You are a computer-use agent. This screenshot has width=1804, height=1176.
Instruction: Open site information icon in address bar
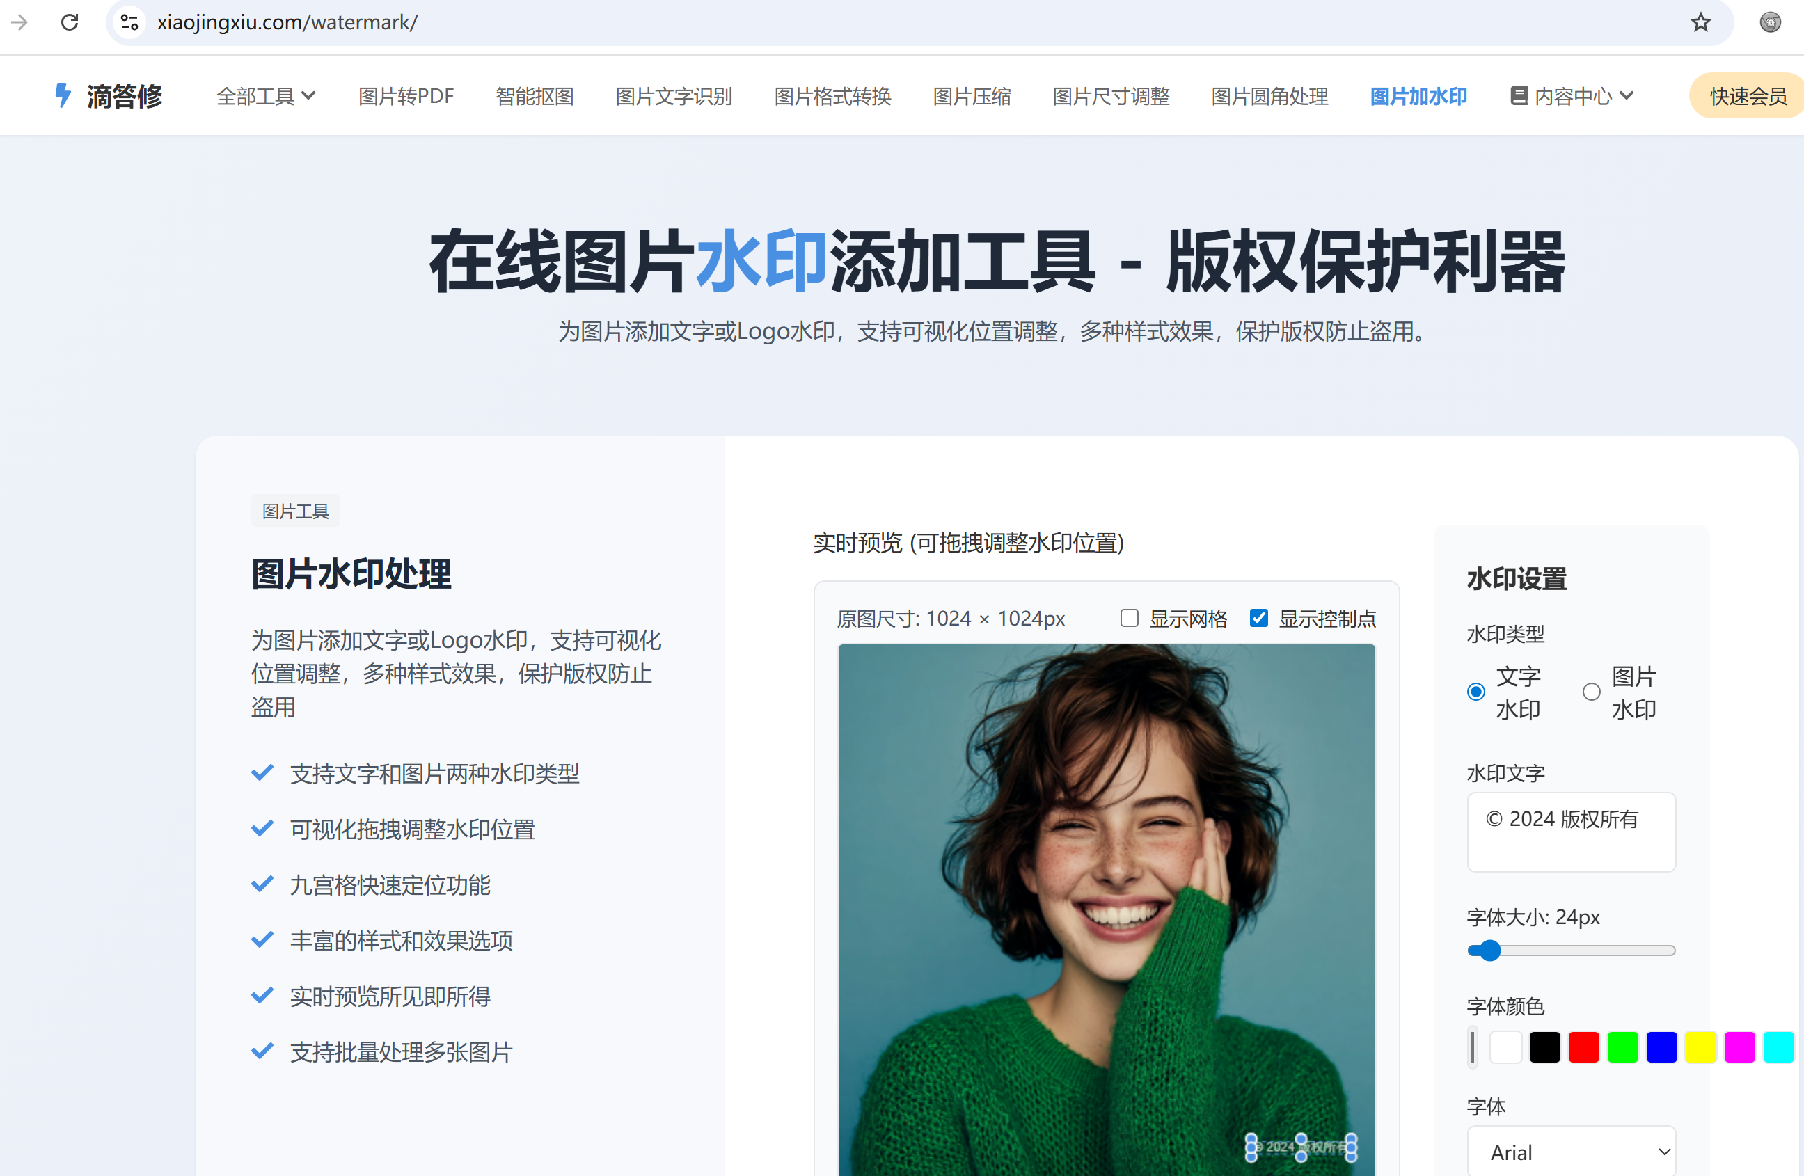[x=129, y=22]
